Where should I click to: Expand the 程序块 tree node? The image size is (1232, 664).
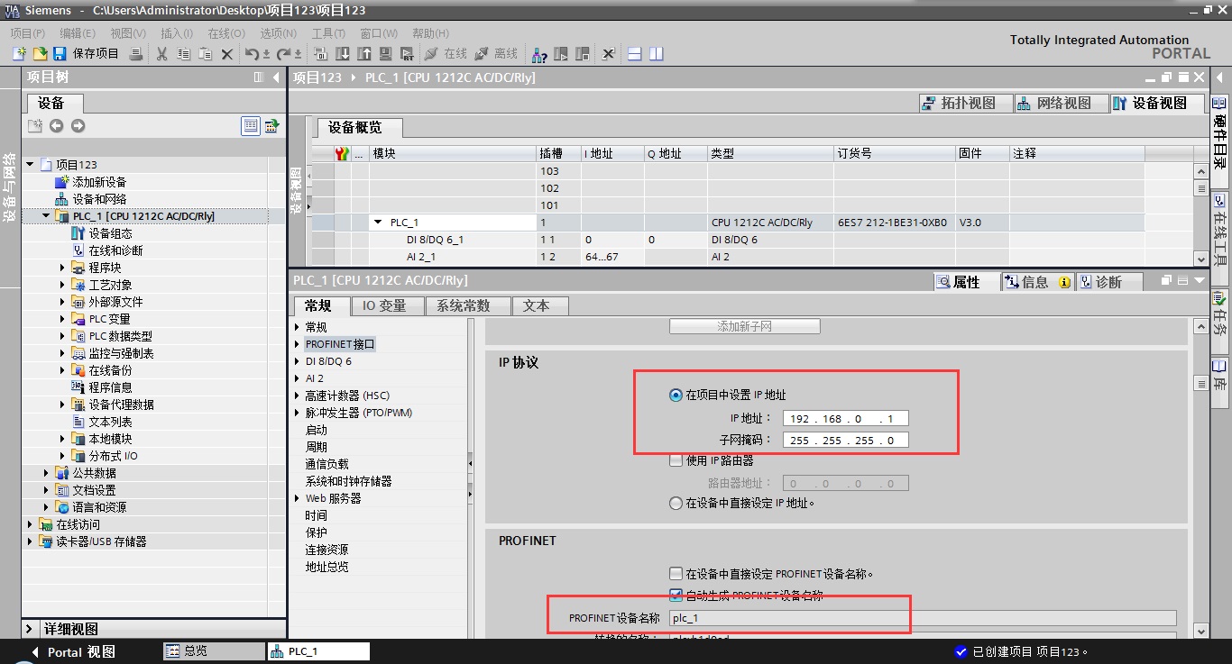(x=63, y=268)
